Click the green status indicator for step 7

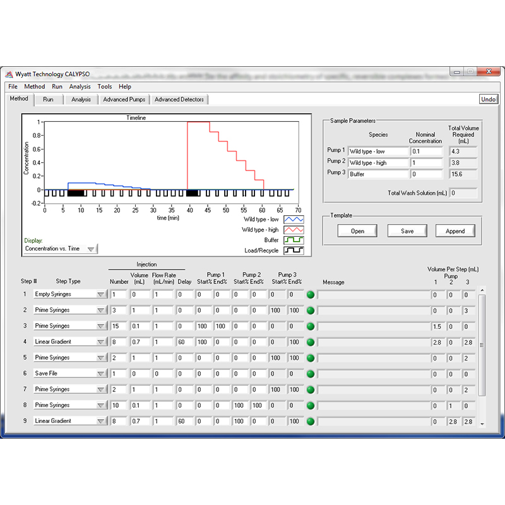[311, 389]
